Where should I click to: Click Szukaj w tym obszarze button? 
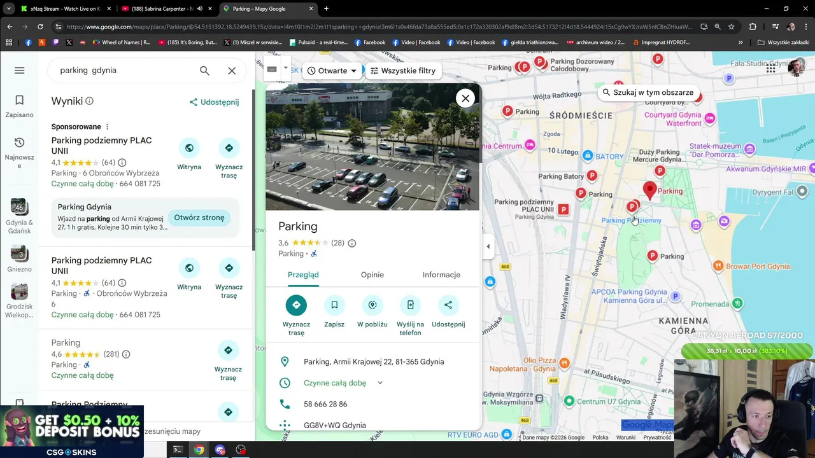(x=648, y=92)
